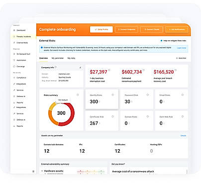The width and height of the screenshot is (201, 183).
Task: Open On Demand Hunt in the sidebar
Action: pyautogui.click(x=23, y=54)
